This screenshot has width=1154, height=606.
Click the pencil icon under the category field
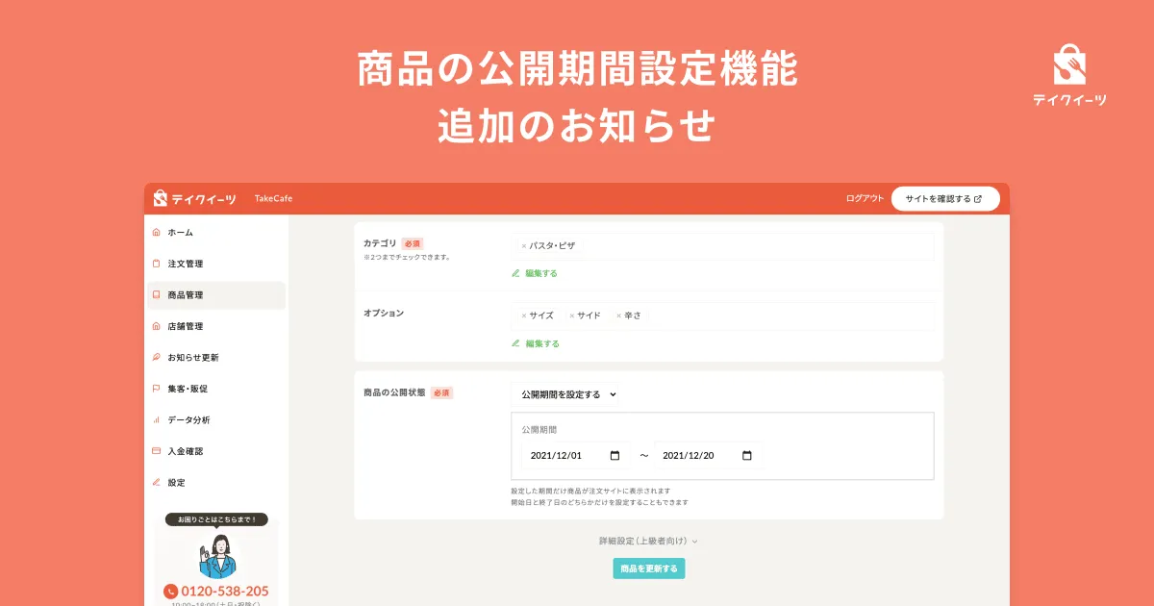[x=515, y=273]
